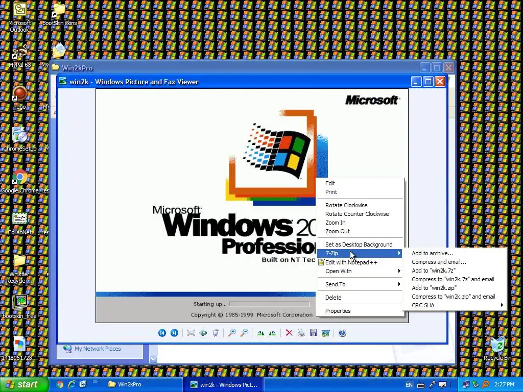Select Compress to "win2k.zip" and email

(455, 297)
